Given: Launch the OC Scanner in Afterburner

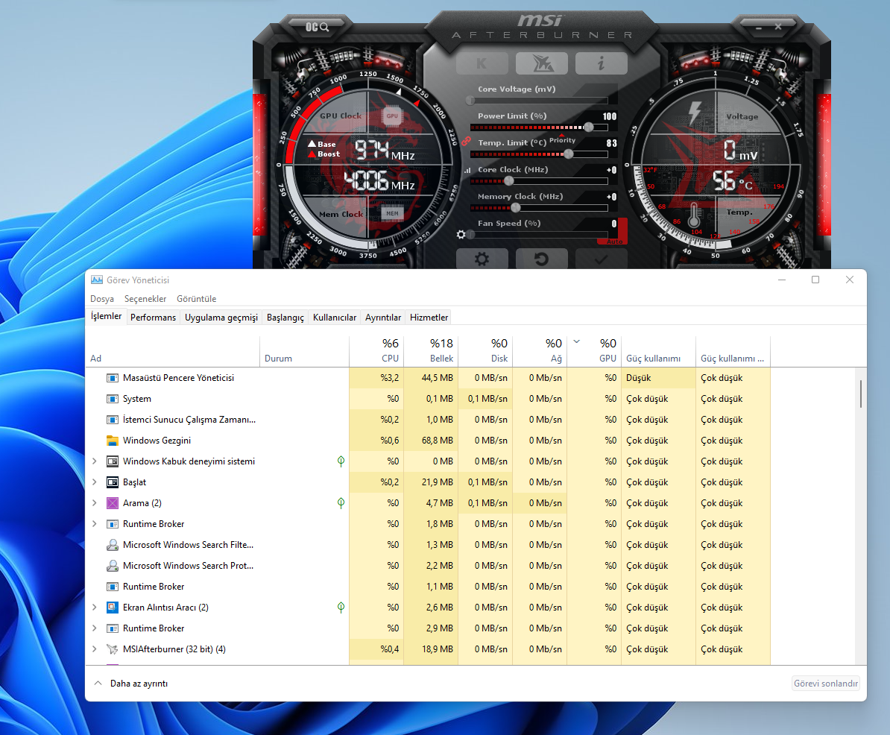Looking at the screenshot, I should pyautogui.click(x=317, y=27).
